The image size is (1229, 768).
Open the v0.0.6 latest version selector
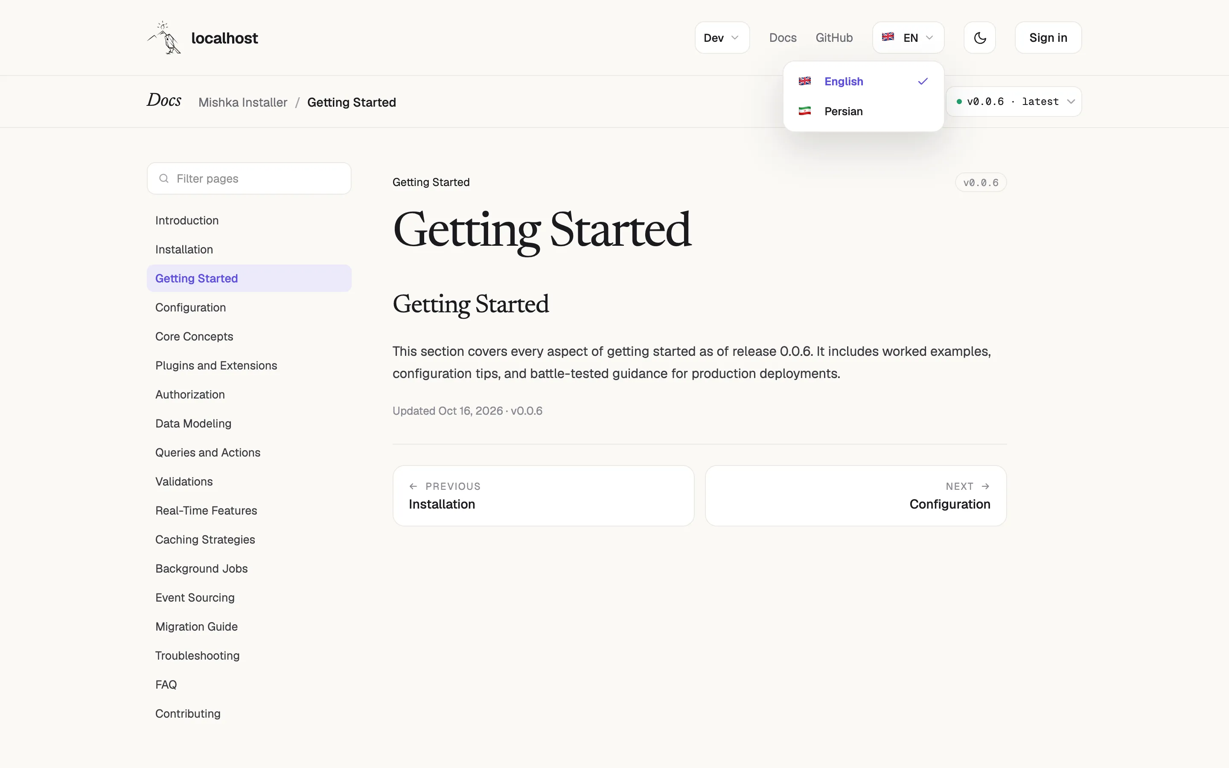click(x=1013, y=102)
